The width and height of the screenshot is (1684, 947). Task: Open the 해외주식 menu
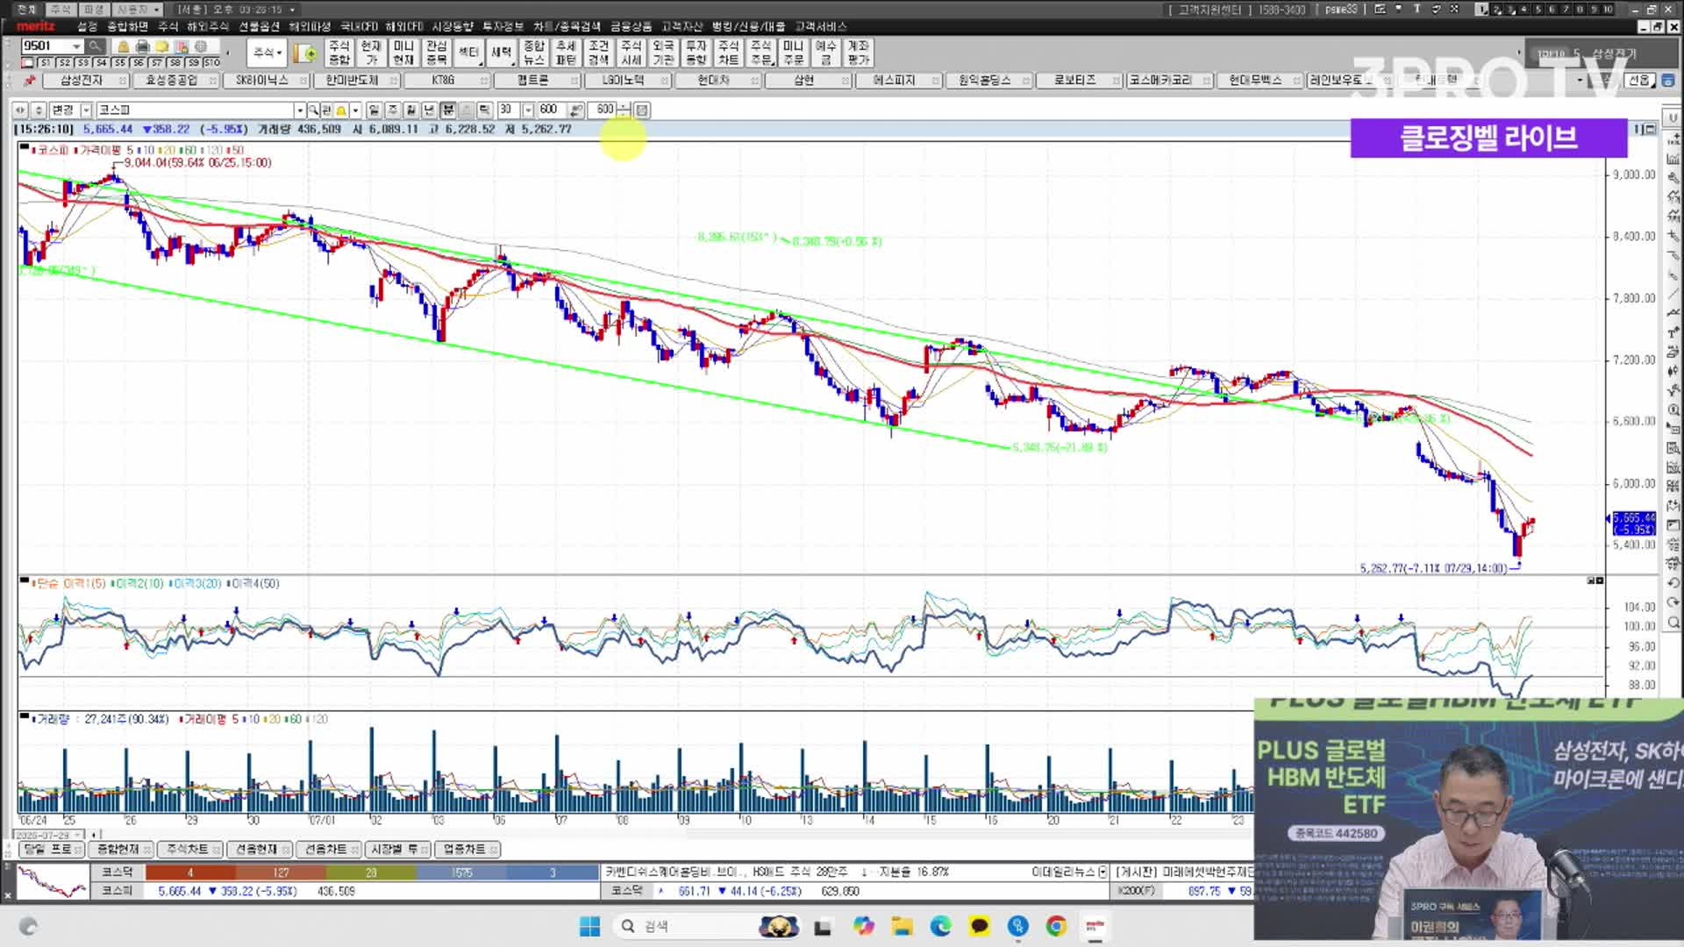tap(208, 26)
